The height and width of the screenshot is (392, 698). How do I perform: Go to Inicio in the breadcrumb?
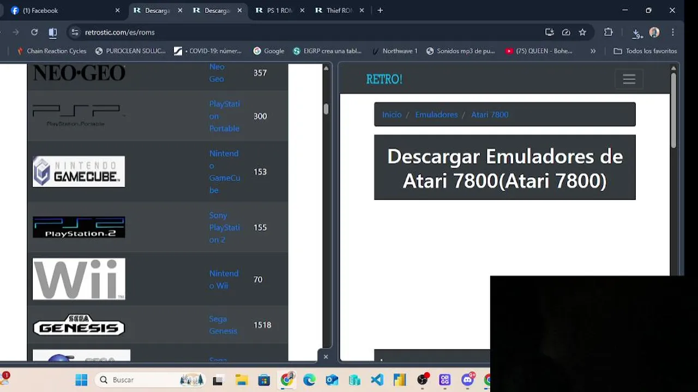pos(392,114)
